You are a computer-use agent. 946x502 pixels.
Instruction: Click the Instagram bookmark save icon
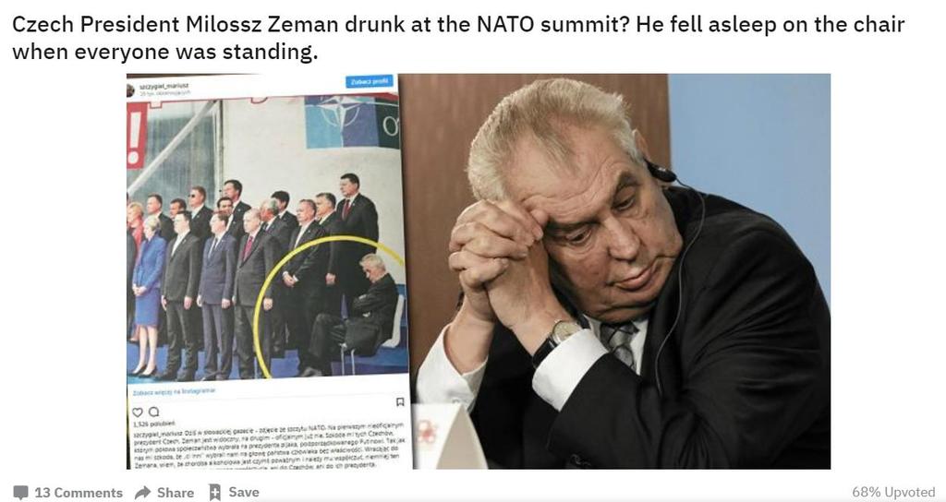399,401
